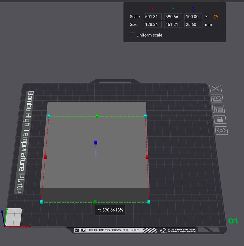Click the Y: 590.6613% tooltip text
This screenshot has width=244, height=246.
[x=110, y=210]
